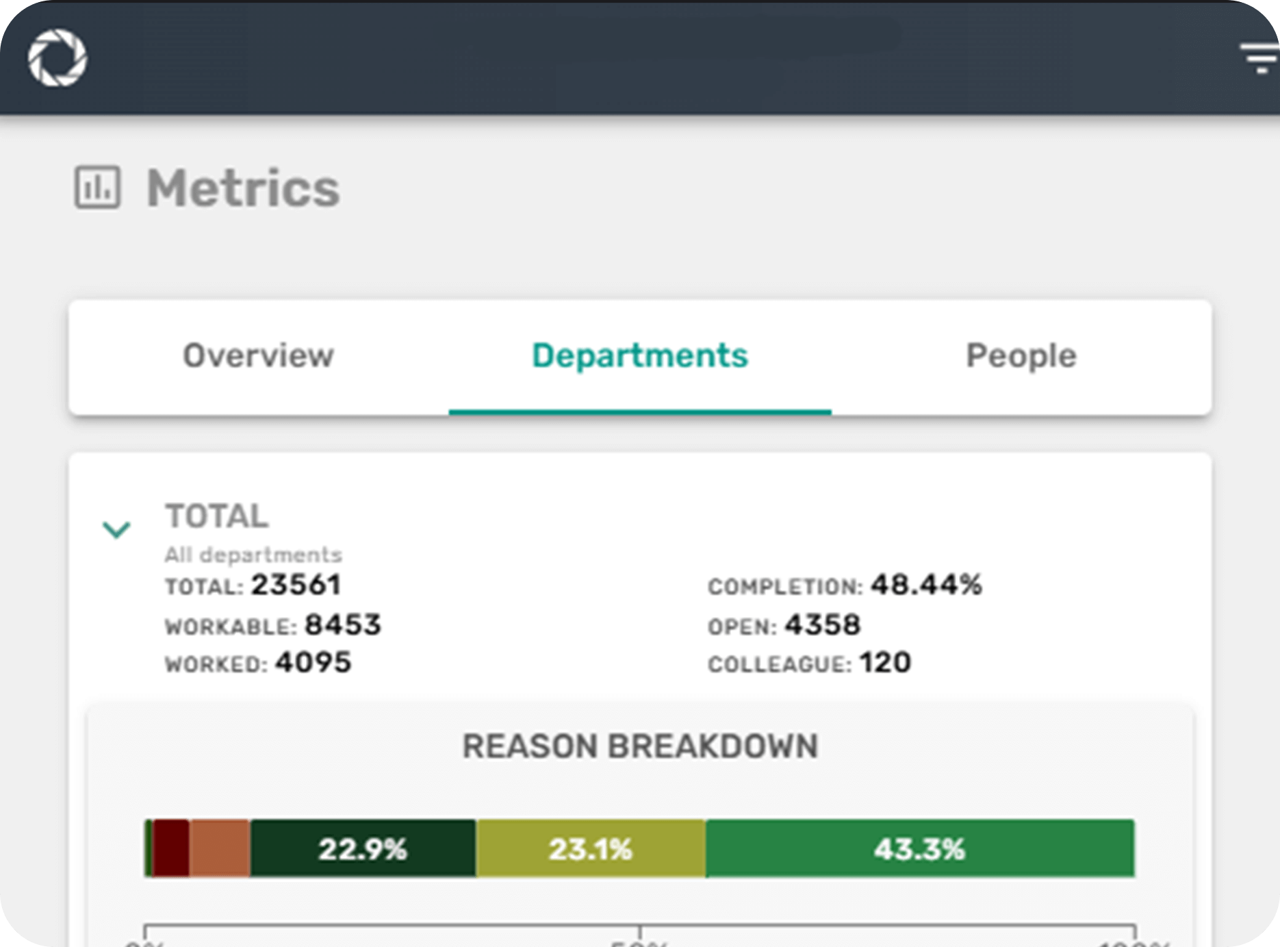Select the 22.9% dark green bar segment

[x=363, y=848]
